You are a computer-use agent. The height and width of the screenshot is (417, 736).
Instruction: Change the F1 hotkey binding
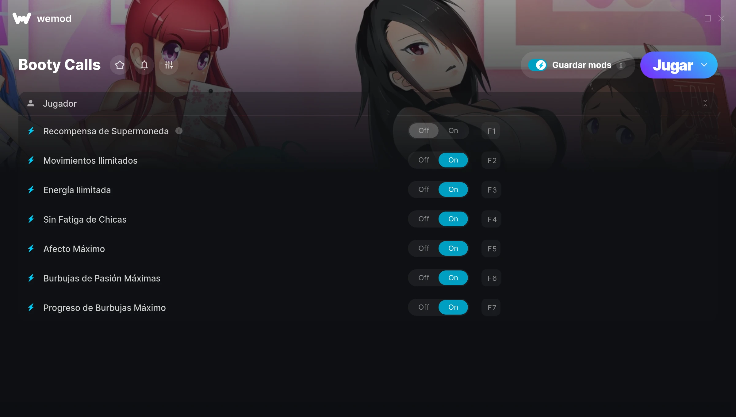491,131
